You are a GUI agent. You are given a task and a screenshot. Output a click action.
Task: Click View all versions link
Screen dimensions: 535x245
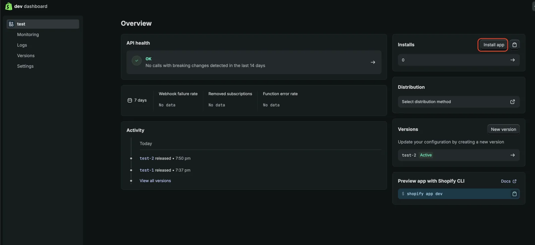tap(155, 181)
